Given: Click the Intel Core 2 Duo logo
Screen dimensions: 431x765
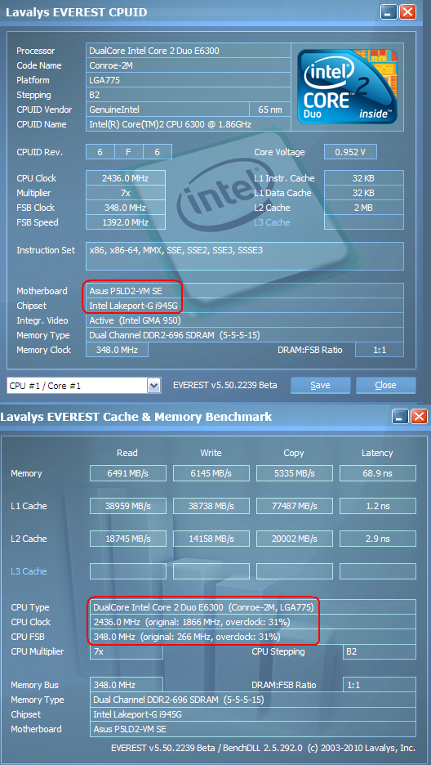Looking at the screenshot, I should (347, 87).
